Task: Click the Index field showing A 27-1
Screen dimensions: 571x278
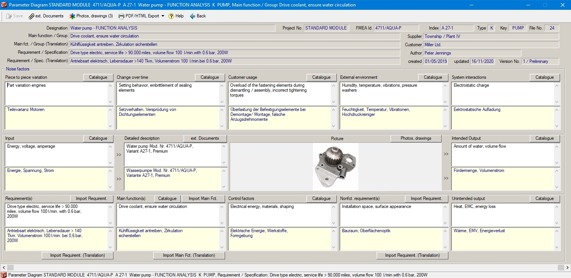Action: tap(457, 28)
